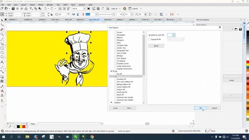Click the New document icon

tap(2, 9)
